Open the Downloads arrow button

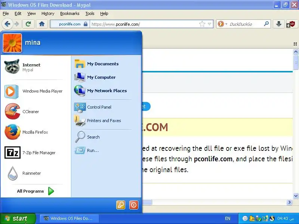[278, 24]
